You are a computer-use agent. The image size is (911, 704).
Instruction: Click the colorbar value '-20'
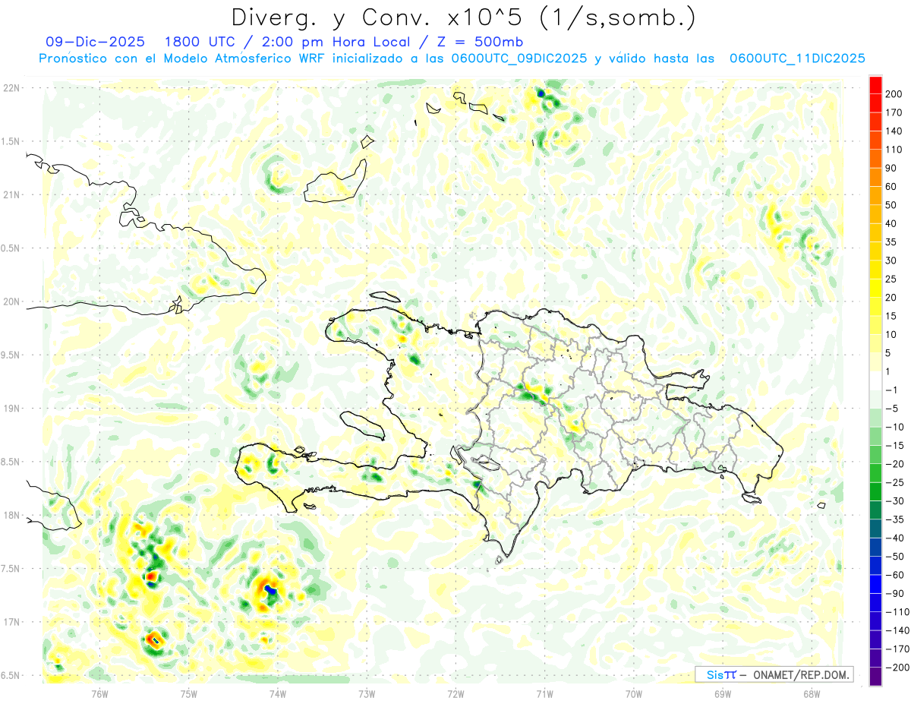click(895, 464)
